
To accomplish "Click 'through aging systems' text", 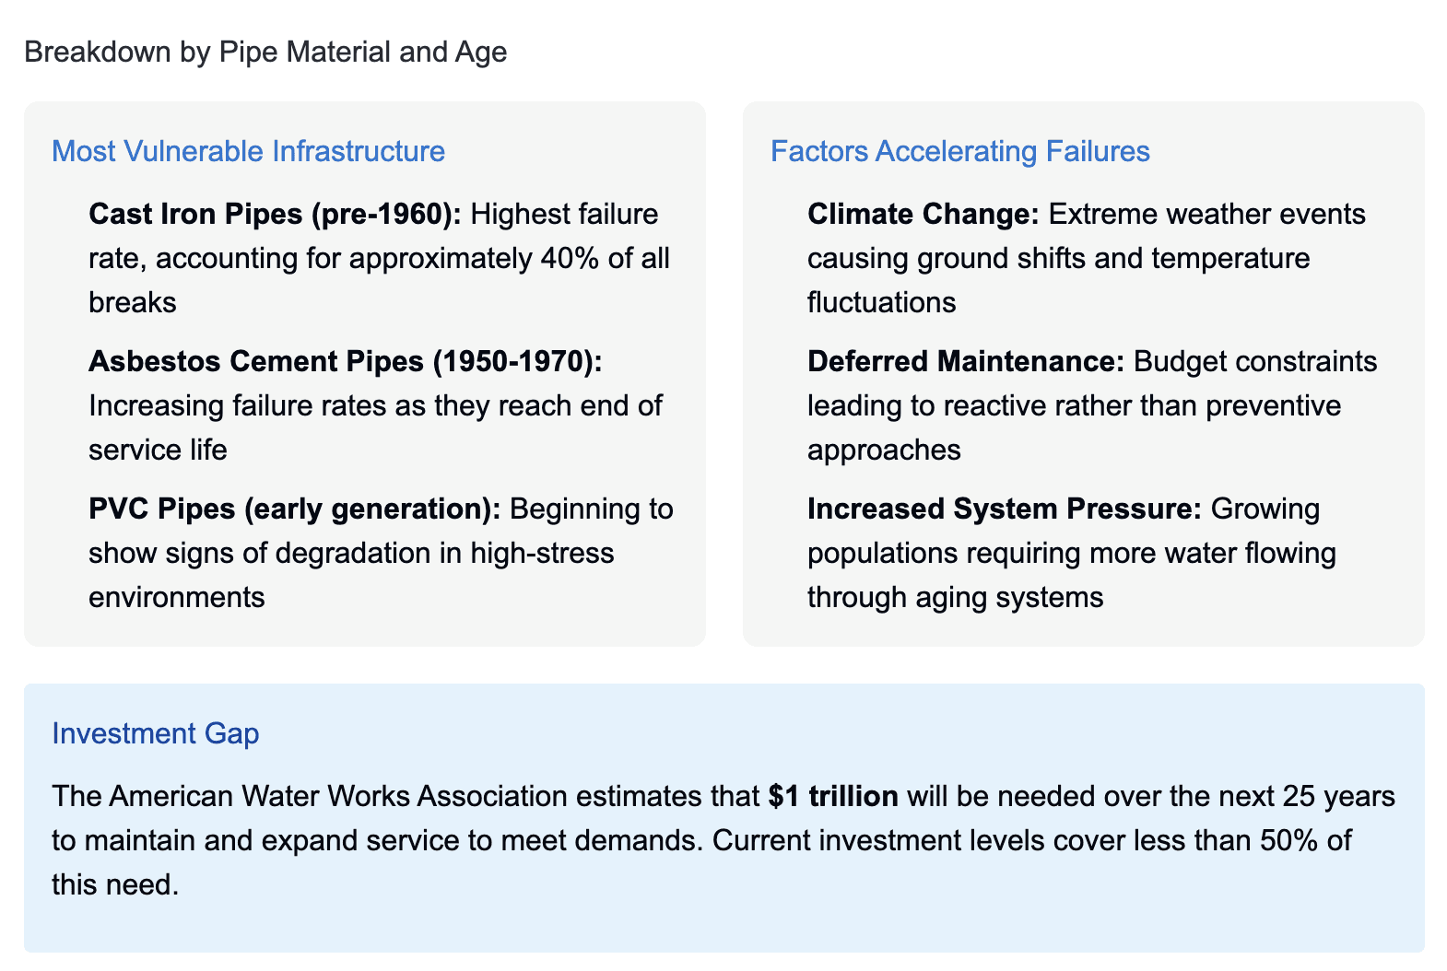I will [955, 597].
